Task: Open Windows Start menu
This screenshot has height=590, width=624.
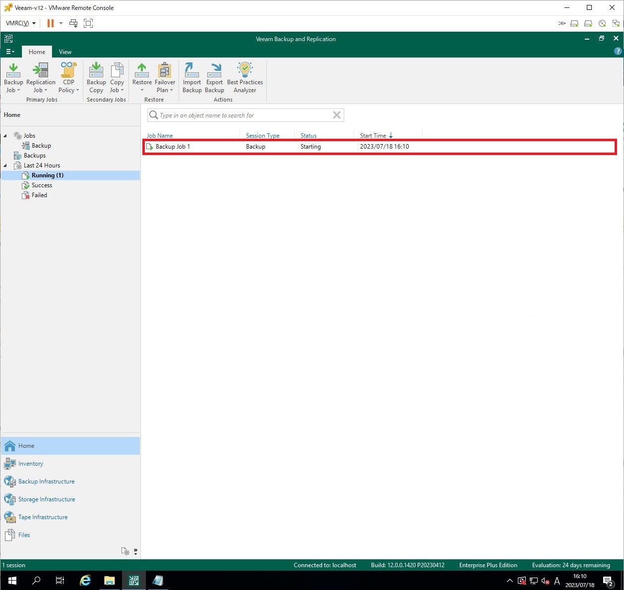Action: click(12, 581)
